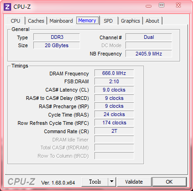Click the Validate button
The height and width of the screenshot is (191, 193).
[134, 182]
